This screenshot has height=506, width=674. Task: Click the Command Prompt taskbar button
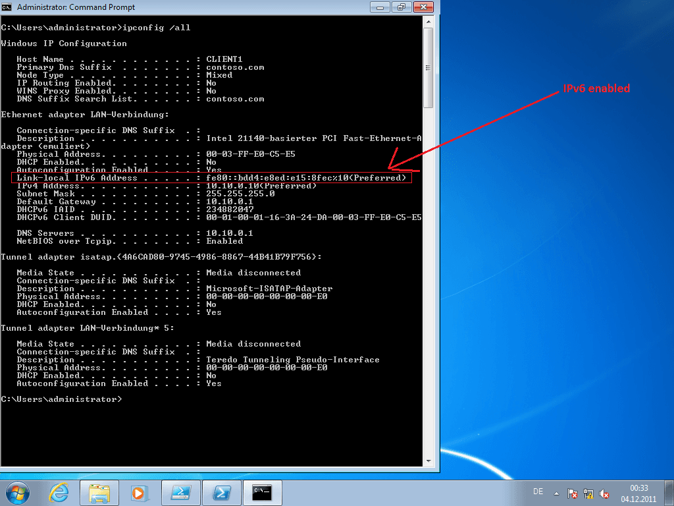click(262, 492)
